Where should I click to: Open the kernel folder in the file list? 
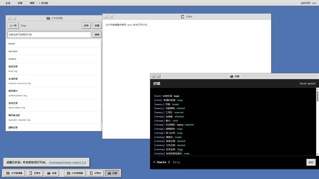54,44
